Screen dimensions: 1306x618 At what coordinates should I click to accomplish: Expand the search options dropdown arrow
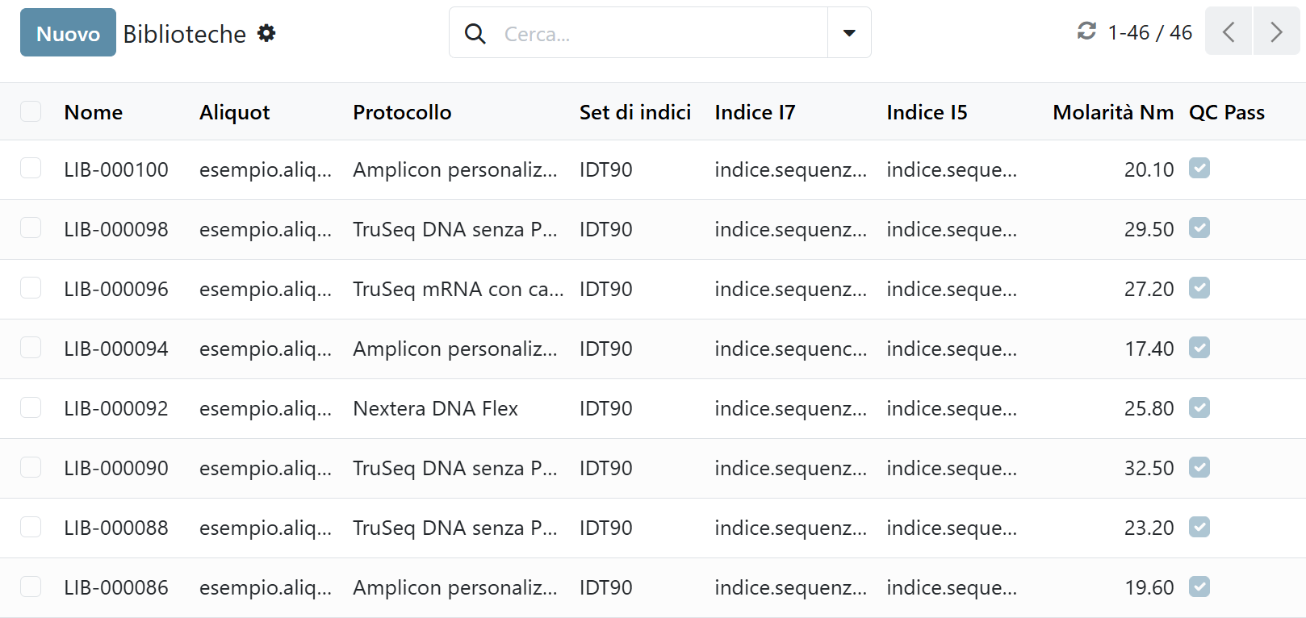click(849, 33)
